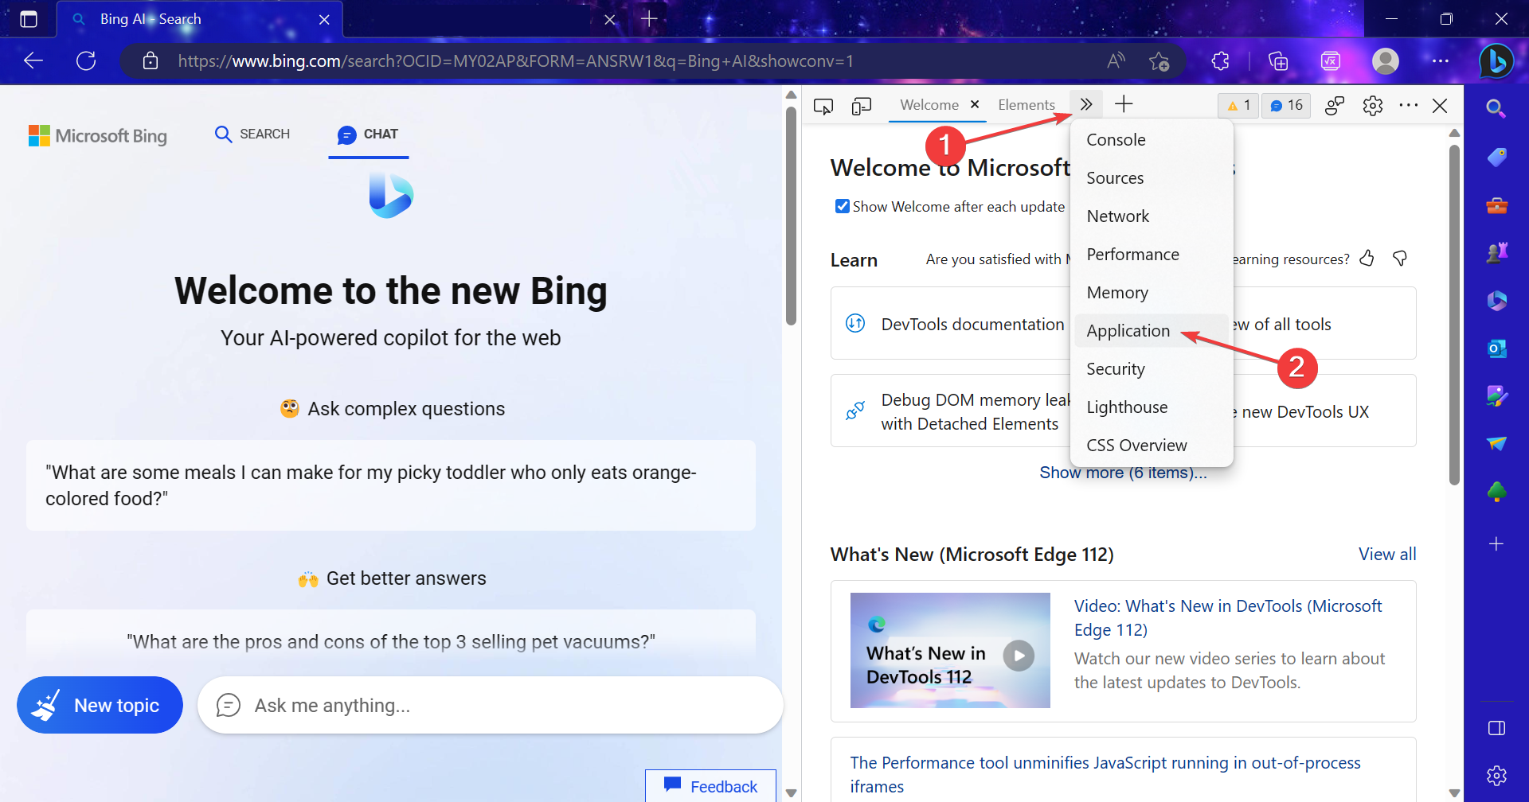Switch to Bing CHAT tab
The height and width of the screenshot is (802, 1529).
[368, 134]
